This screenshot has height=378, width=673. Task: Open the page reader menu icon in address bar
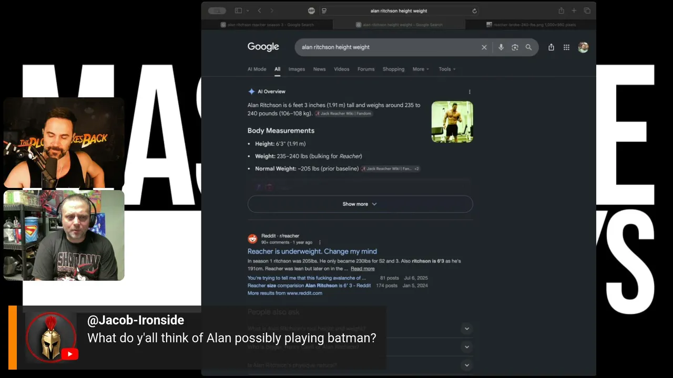[324, 10]
